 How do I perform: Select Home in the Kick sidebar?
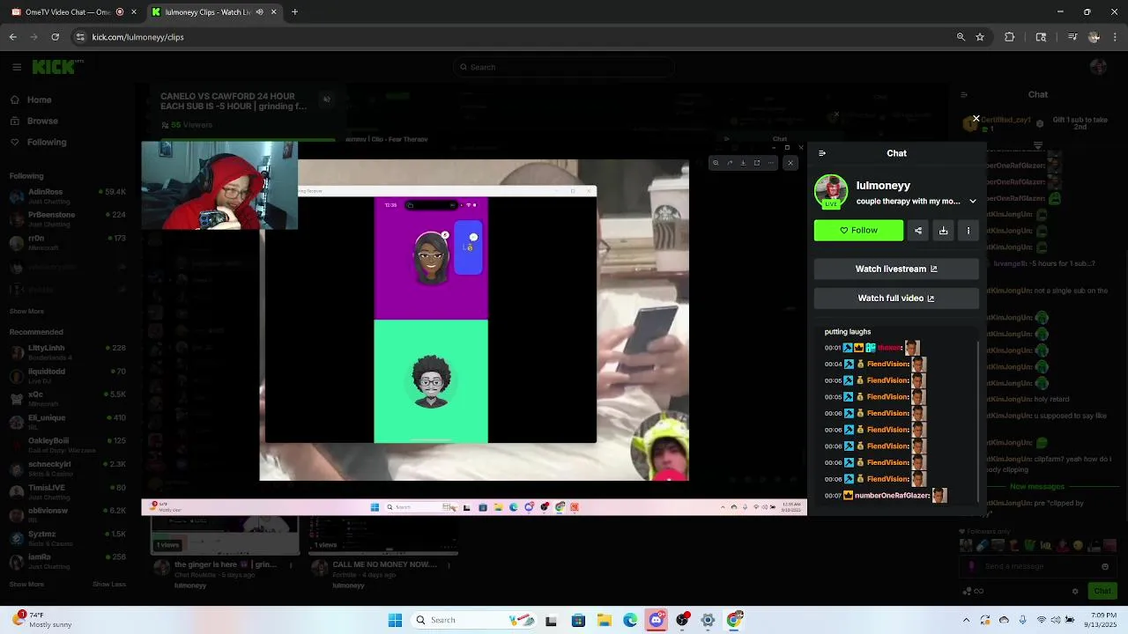pos(39,100)
